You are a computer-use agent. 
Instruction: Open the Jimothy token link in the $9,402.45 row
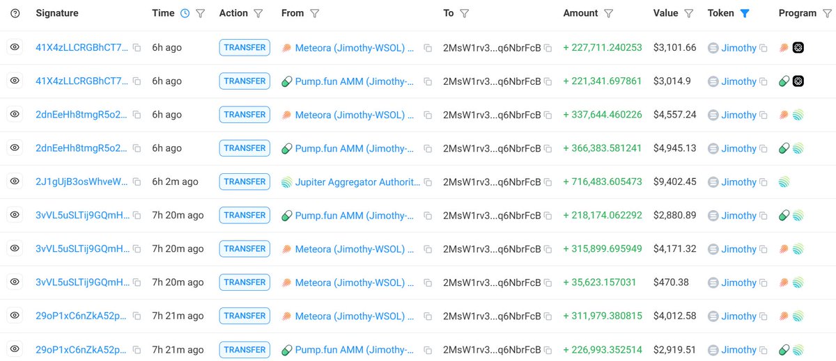point(738,182)
